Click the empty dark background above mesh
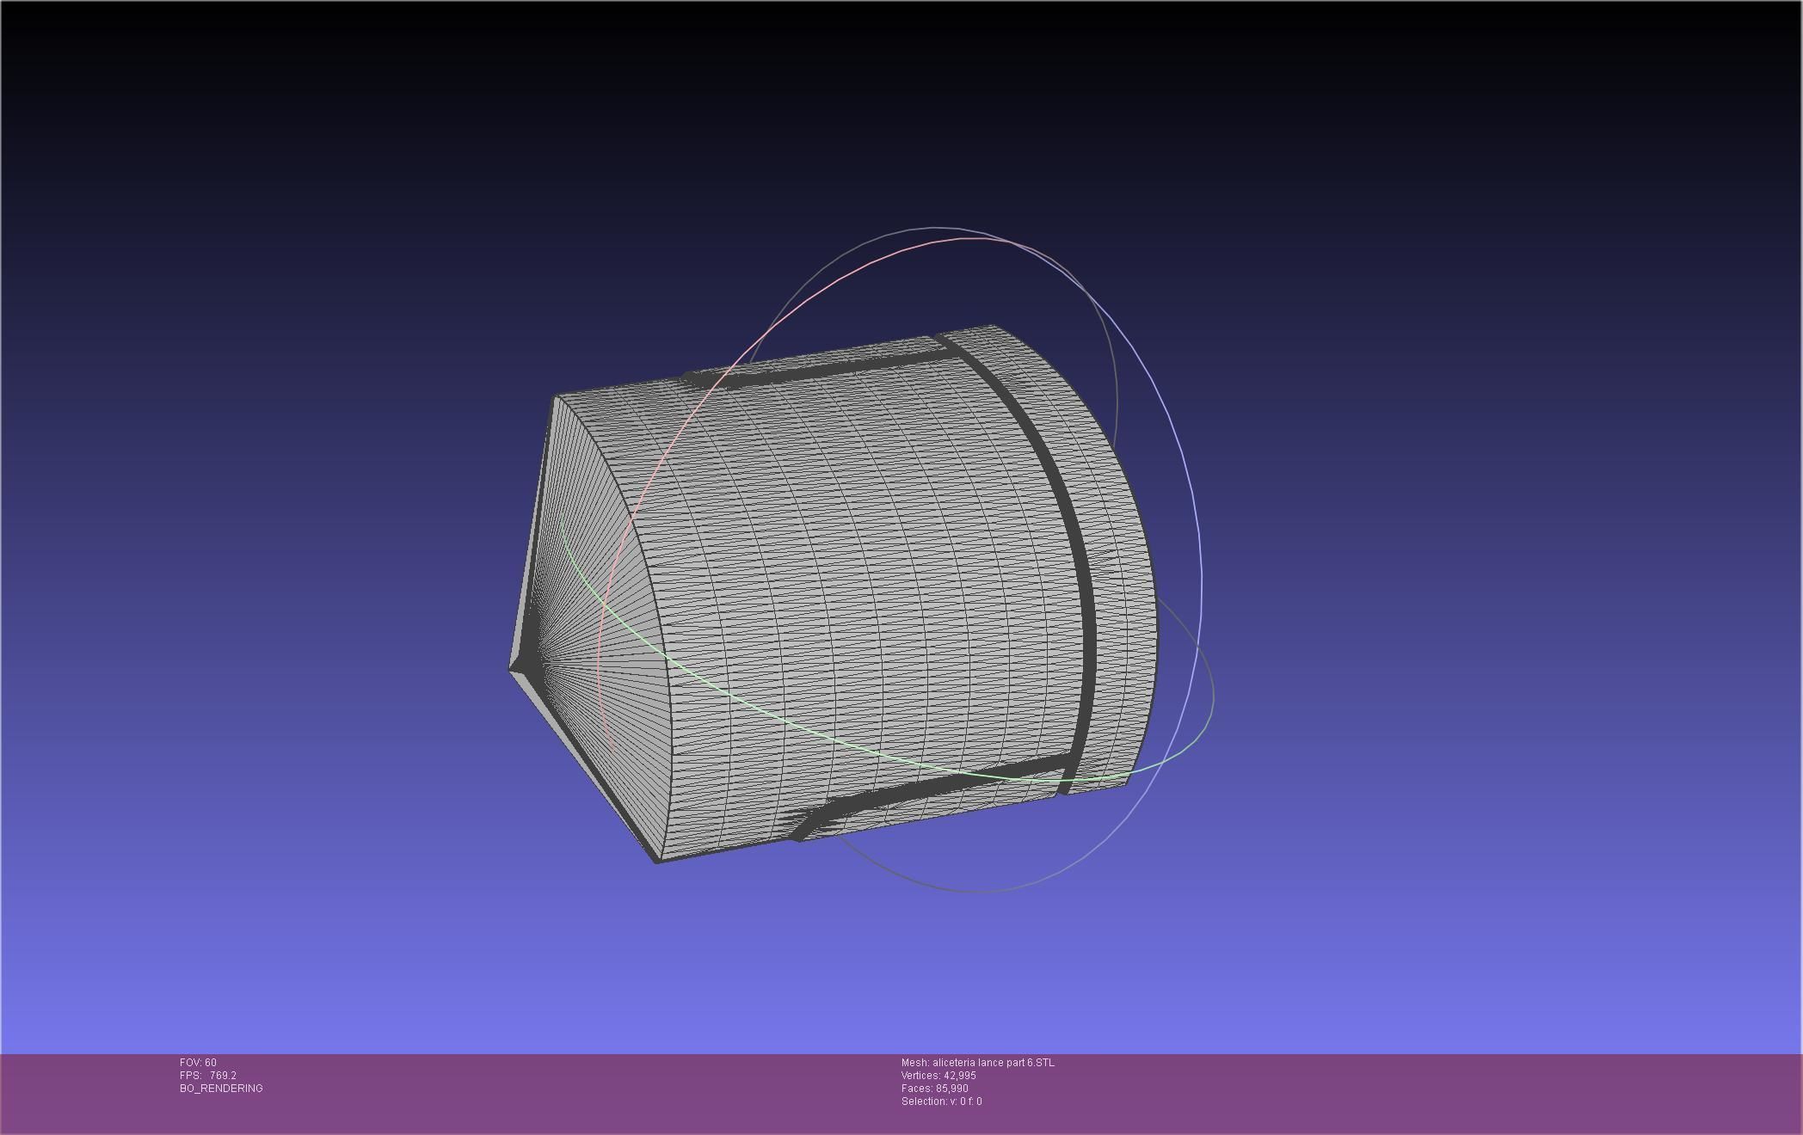The height and width of the screenshot is (1135, 1803). point(860,129)
